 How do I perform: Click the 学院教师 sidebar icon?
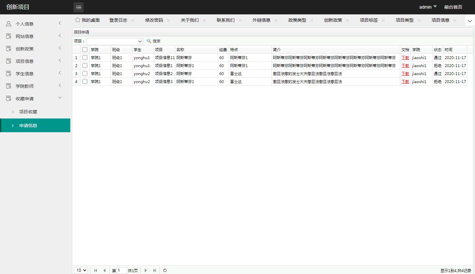coord(9,86)
